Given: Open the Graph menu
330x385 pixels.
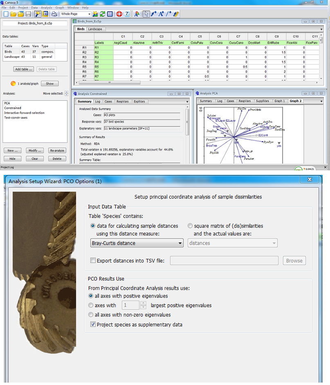Looking at the screenshot, I should pyautogui.click(x=60, y=8).
